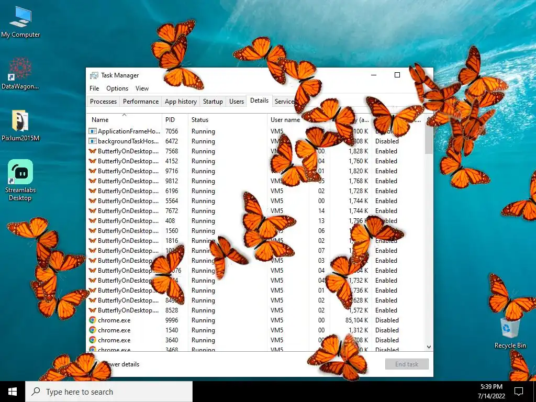
Task: Click the Running status of PID 8528
Action: [x=203, y=310]
